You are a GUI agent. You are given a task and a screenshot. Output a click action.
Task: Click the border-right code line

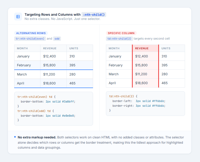pyautogui.click(x=139, y=106)
